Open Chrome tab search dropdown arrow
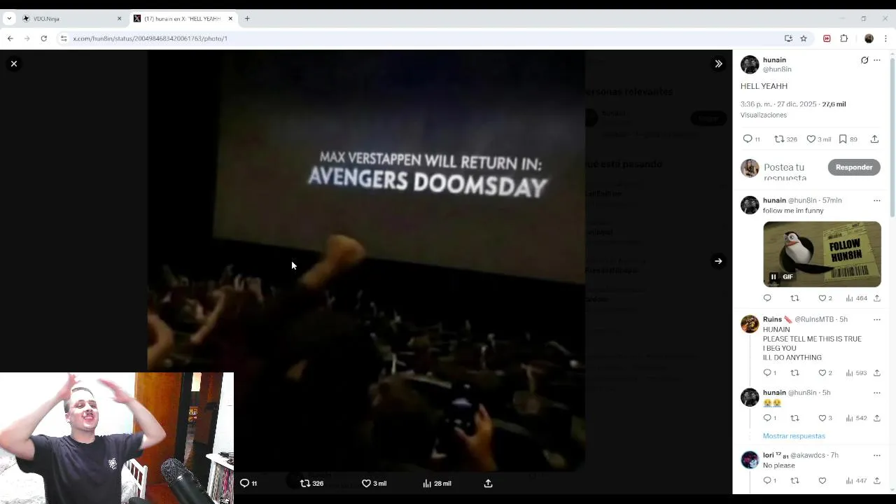 tap(8, 19)
